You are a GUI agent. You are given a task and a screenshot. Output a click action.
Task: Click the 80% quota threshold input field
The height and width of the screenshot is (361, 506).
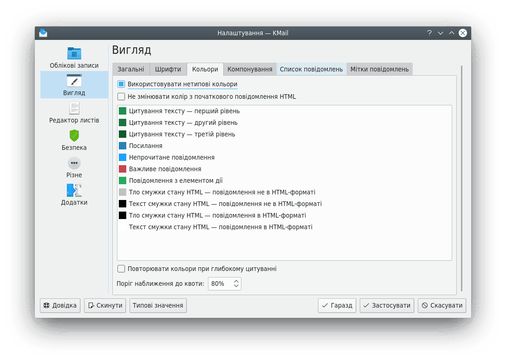(219, 284)
